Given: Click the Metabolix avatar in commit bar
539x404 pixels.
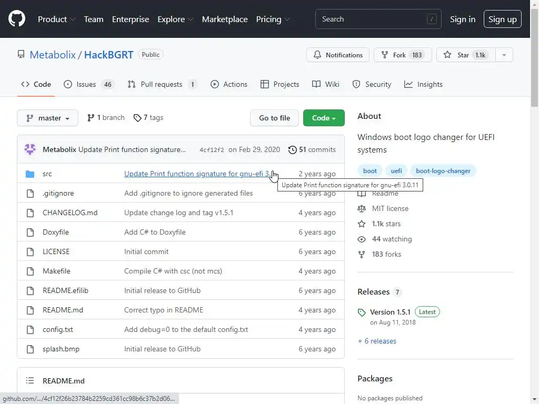Looking at the screenshot, I should point(30,149).
